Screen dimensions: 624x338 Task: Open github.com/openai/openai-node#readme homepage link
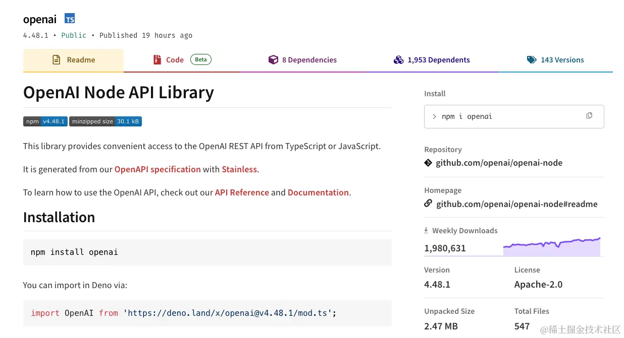[x=516, y=204]
